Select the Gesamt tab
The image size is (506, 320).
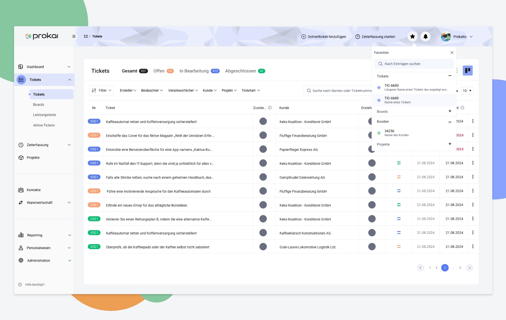[x=134, y=71]
